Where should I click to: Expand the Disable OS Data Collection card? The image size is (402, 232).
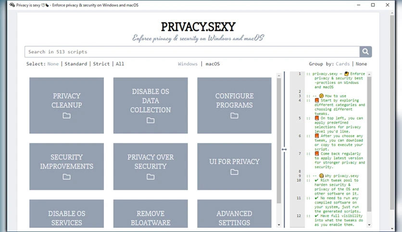151,105
